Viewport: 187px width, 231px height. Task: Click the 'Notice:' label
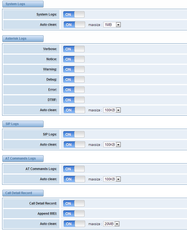[x=52, y=59]
